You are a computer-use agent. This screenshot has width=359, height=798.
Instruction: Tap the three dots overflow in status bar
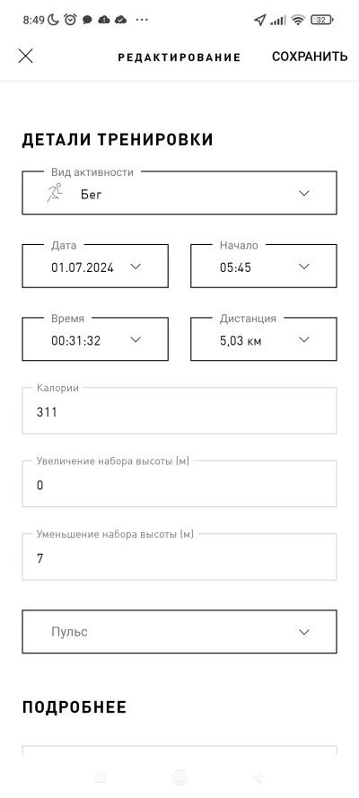coord(142,21)
